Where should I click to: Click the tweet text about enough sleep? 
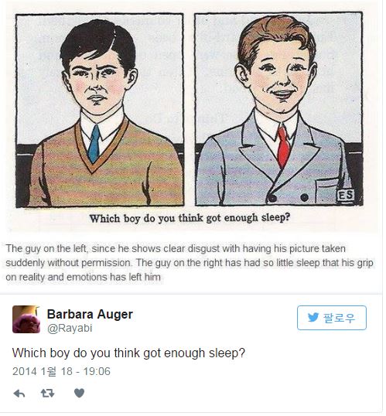[x=128, y=353]
